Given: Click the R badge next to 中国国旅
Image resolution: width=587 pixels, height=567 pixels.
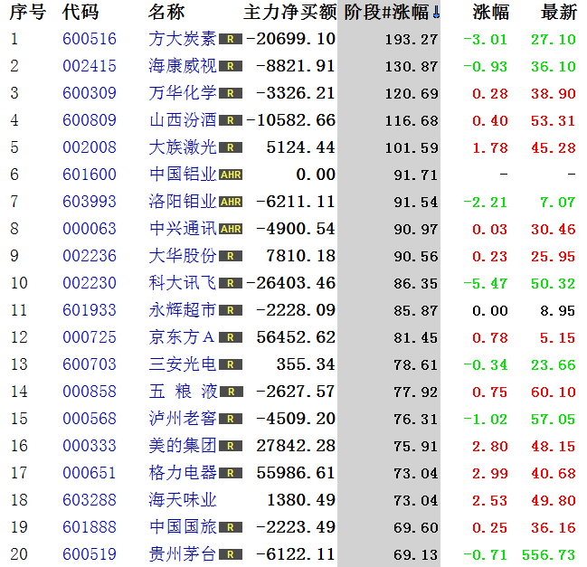Looking at the screenshot, I should pos(231,527).
